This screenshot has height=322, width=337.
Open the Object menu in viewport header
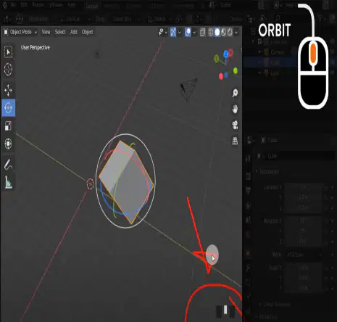click(87, 32)
